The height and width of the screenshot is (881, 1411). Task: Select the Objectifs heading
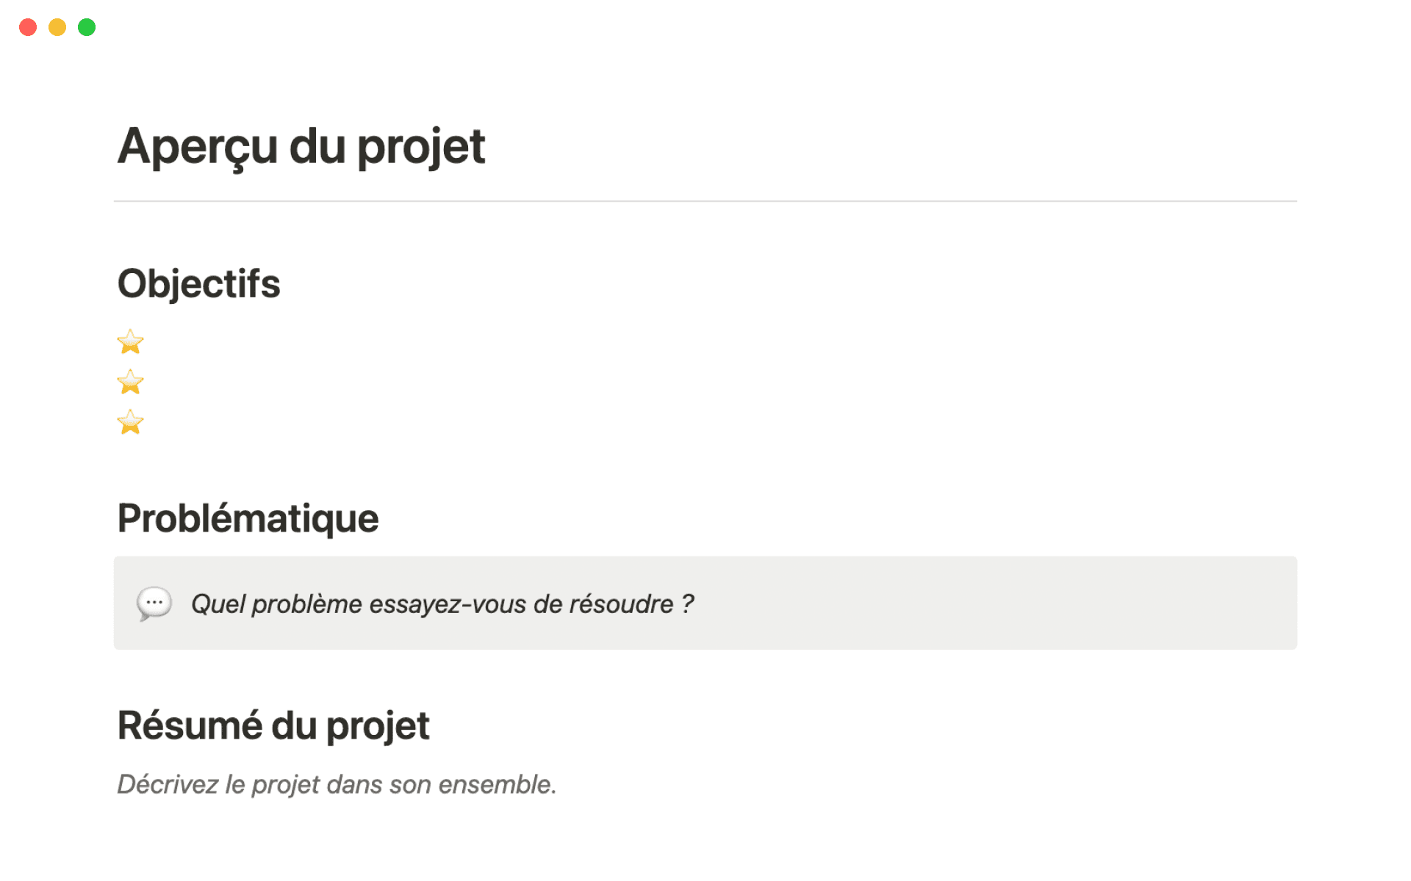(x=198, y=283)
